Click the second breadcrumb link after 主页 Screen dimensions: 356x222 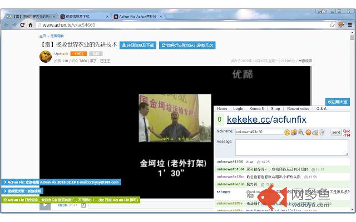[x=57, y=36]
